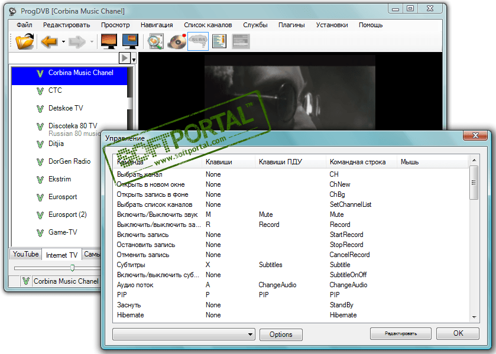Click the slider handle below the channel tabs
The width and height of the screenshot is (496, 354).
pos(73,268)
